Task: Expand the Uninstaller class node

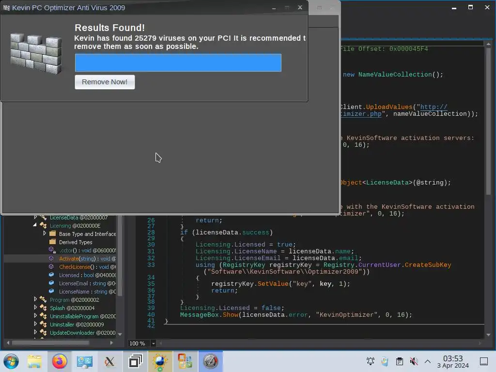Action: click(x=35, y=324)
